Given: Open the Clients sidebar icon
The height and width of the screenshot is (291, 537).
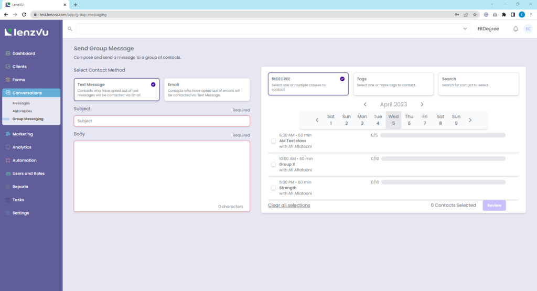Looking at the screenshot, I should (x=7, y=67).
